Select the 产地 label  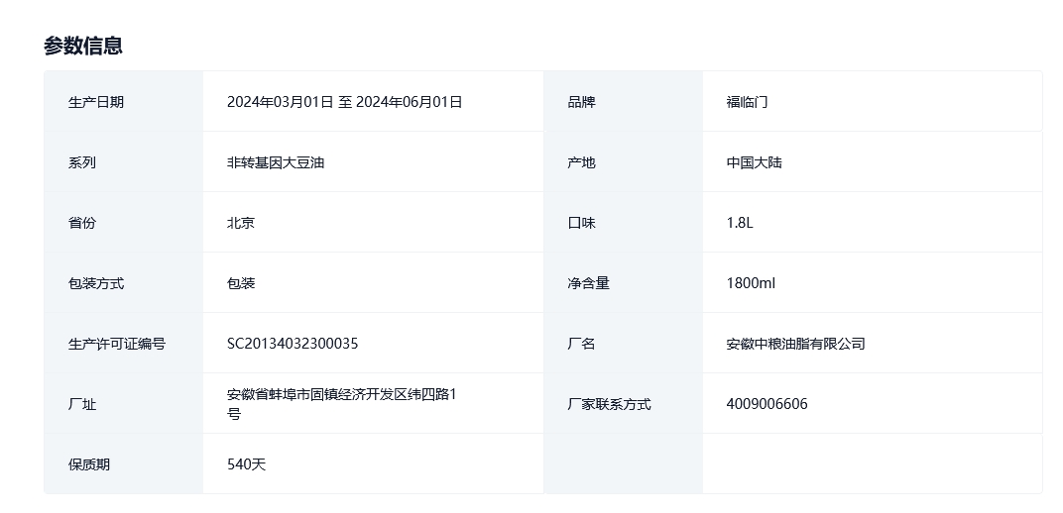point(581,162)
